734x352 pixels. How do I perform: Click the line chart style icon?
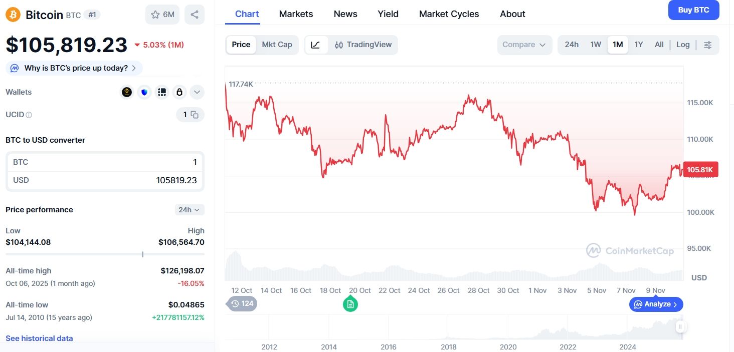point(316,45)
